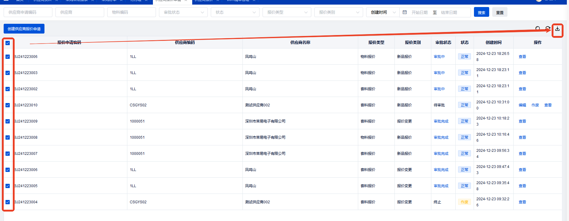Image resolution: width=569 pixels, height=221 pixels.
Task: Click 待审批 text in BJ241223010 row
Action: click(x=439, y=105)
